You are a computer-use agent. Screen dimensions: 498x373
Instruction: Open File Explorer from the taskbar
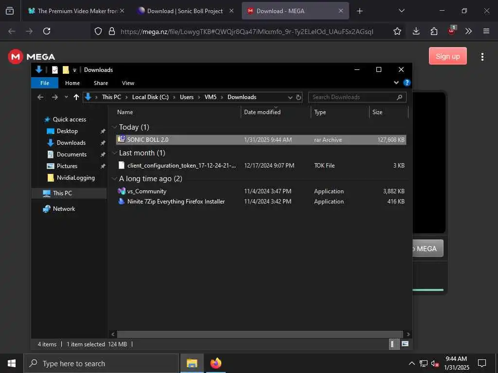[x=192, y=363]
